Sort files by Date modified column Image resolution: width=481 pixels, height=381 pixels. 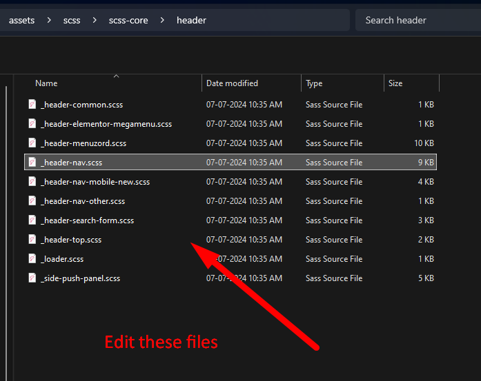click(x=232, y=83)
